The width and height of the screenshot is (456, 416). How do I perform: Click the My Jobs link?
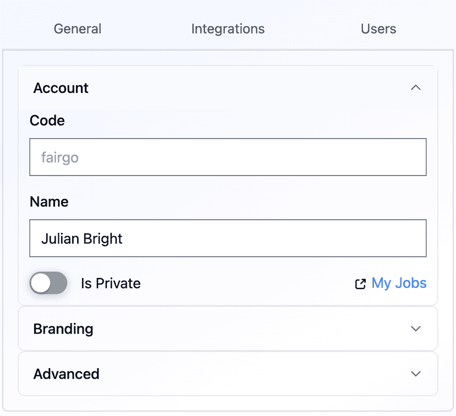pos(399,283)
